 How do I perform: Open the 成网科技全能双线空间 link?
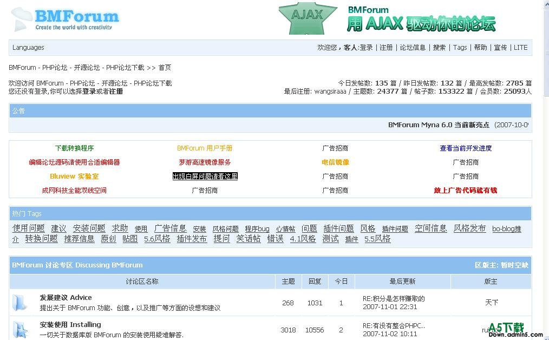click(x=74, y=190)
